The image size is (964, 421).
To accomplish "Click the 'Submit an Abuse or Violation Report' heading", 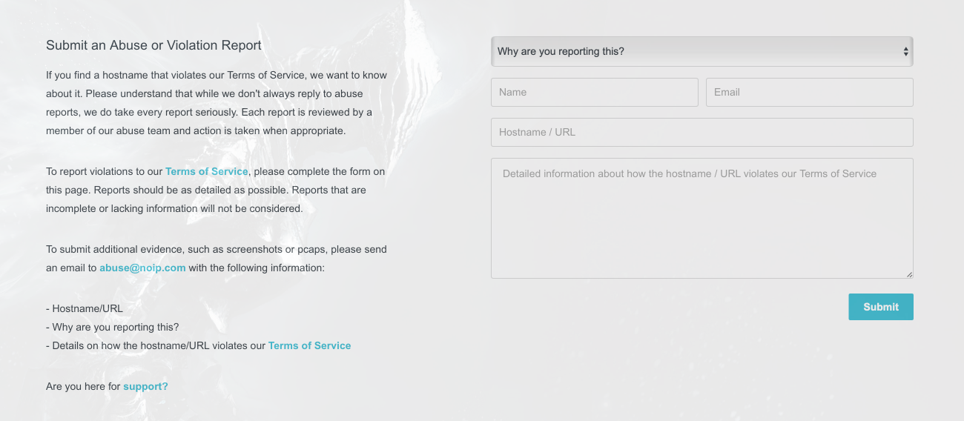I will 153,45.
